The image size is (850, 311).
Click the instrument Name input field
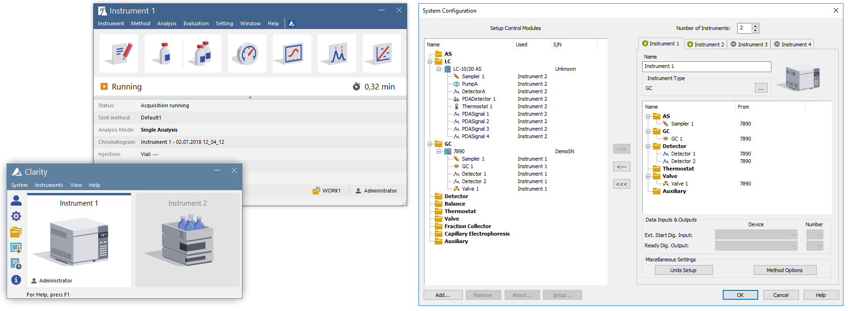[706, 67]
